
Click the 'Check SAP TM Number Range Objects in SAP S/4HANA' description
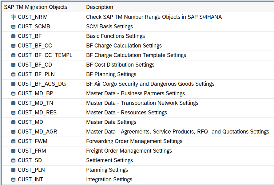click(154, 17)
